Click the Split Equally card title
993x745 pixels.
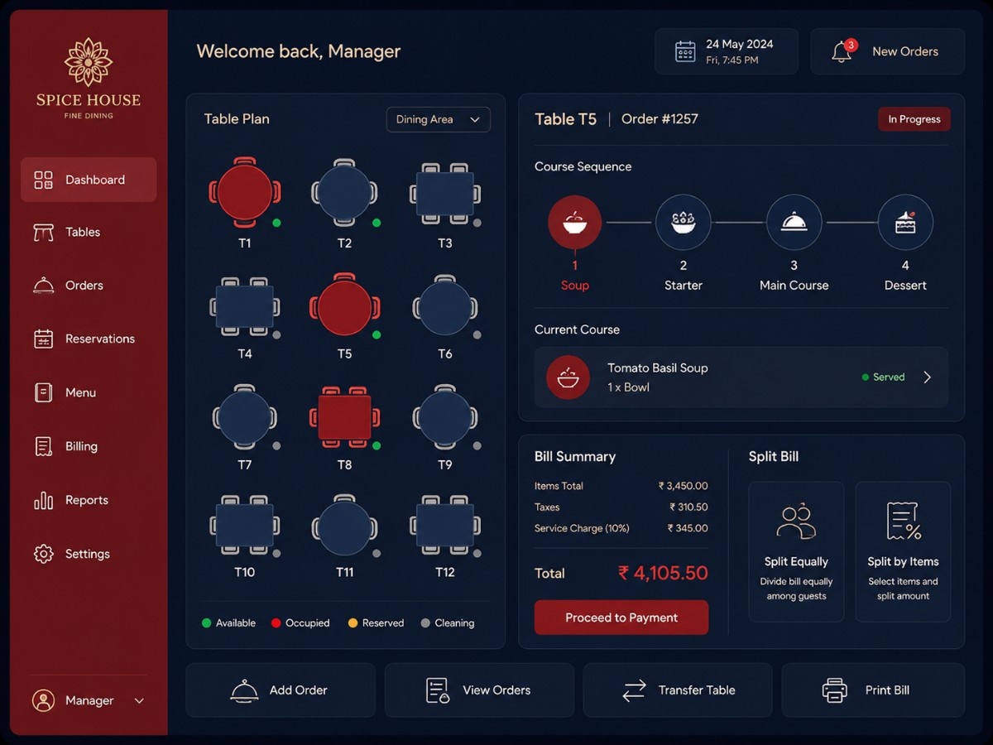click(x=796, y=561)
